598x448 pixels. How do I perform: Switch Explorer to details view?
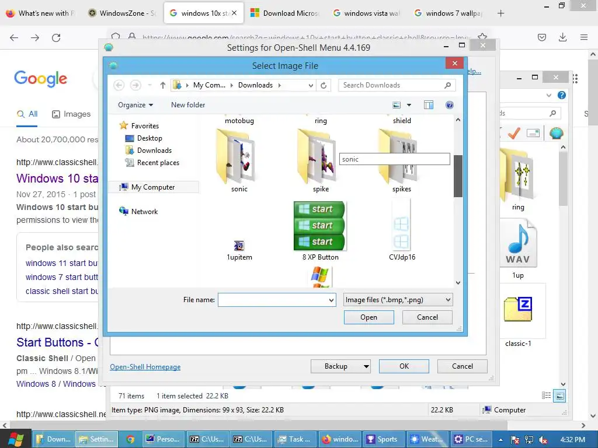546,395
